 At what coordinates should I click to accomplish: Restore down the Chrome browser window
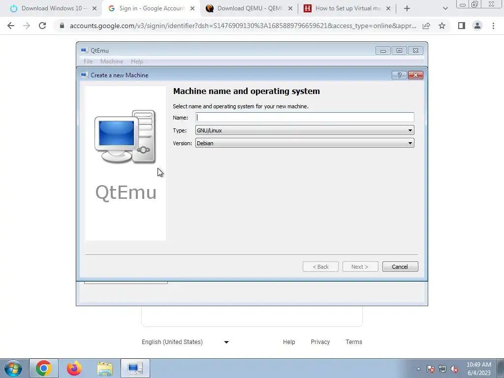[474, 4]
